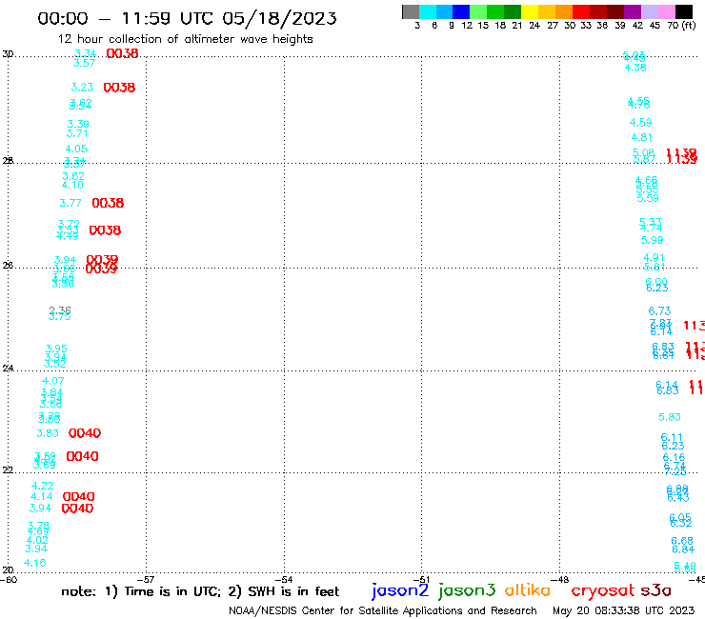
Task: Click the 'jason2' satellite label
Action: pos(400,590)
